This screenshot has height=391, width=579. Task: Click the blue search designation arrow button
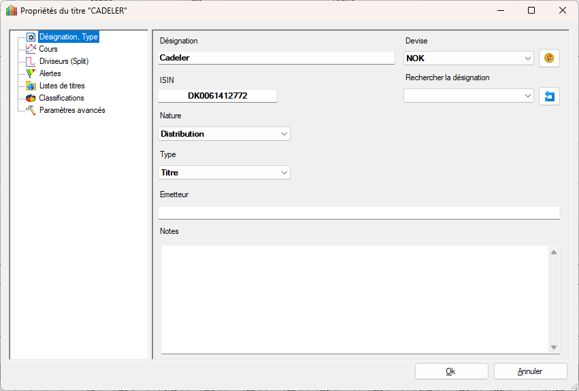(549, 97)
